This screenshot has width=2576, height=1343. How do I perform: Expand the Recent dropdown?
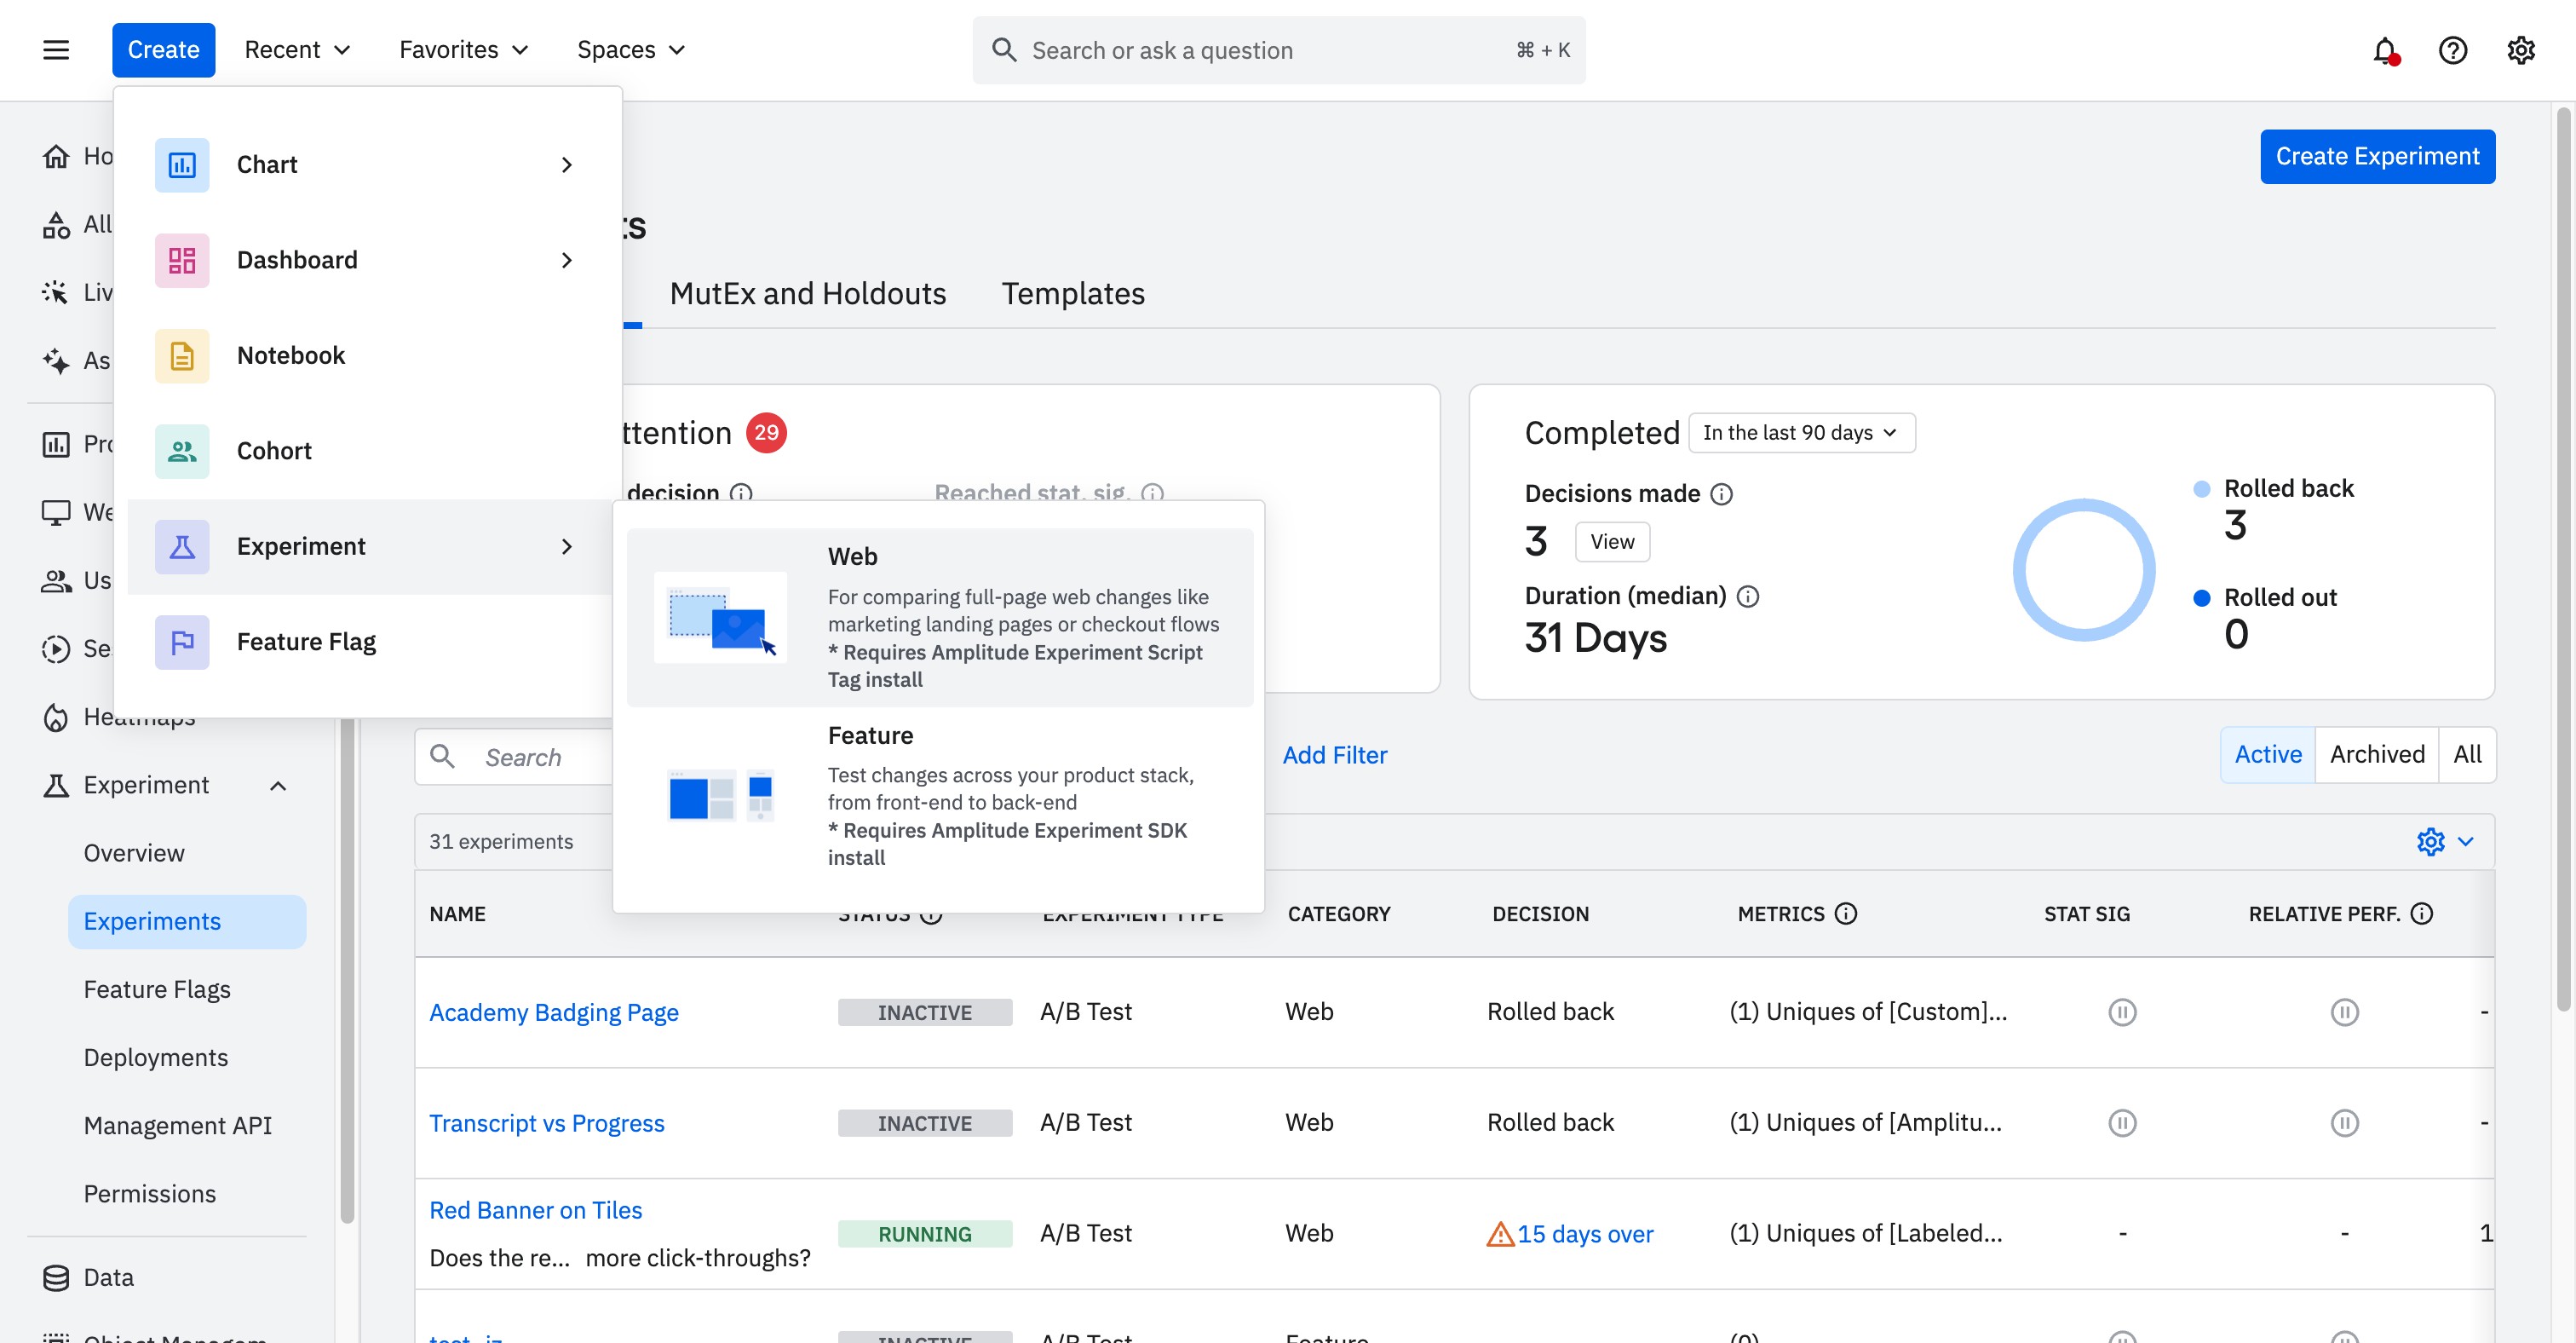pyautogui.click(x=297, y=50)
